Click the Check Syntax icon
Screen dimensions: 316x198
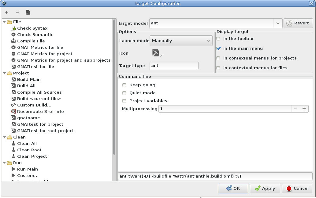point(13,28)
